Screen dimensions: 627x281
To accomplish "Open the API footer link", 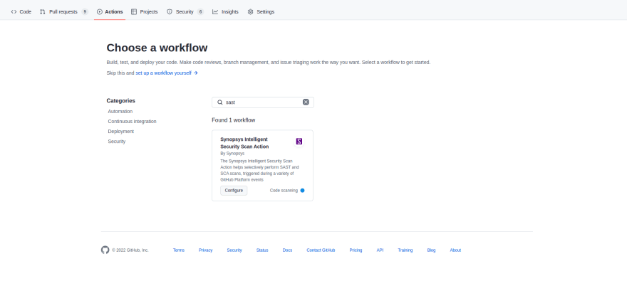I will tap(380, 250).
